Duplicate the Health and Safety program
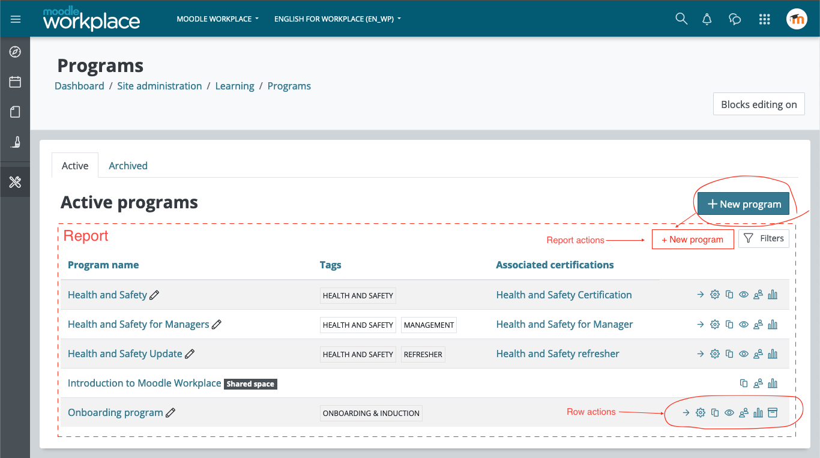The width and height of the screenshot is (820, 458). [729, 295]
